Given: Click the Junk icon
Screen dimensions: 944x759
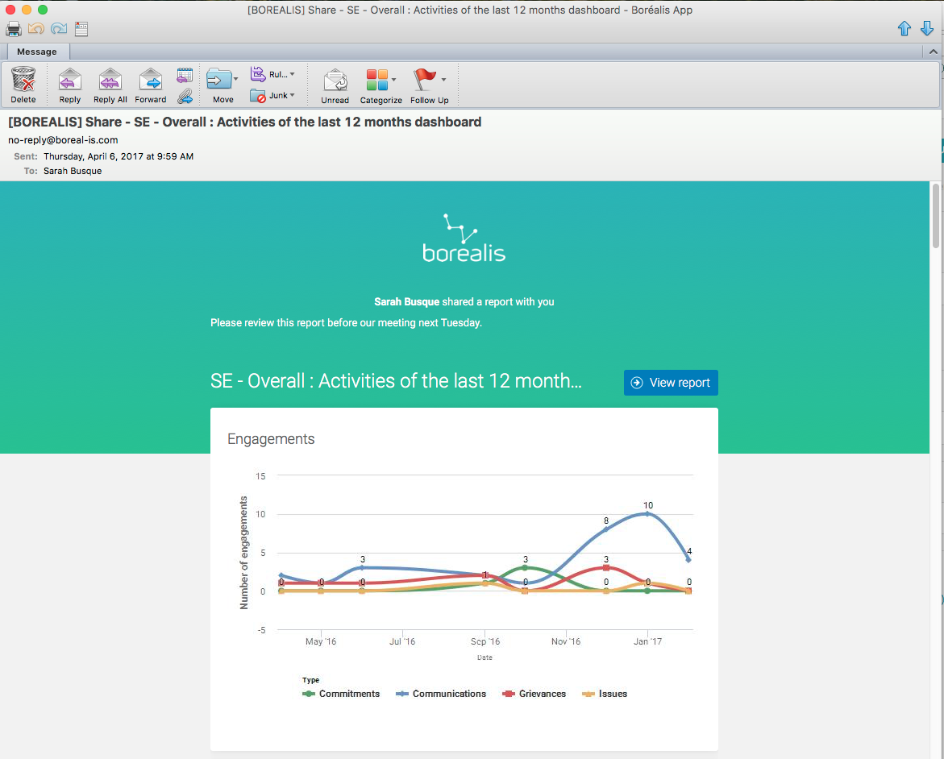Looking at the screenshot, I should [258, 96].
